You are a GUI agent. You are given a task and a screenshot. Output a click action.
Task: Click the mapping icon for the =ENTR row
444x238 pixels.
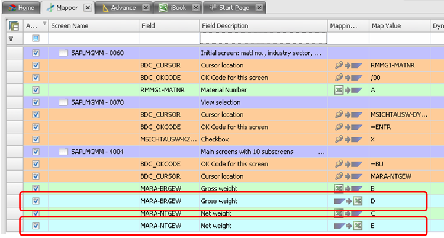coord(348,127)
